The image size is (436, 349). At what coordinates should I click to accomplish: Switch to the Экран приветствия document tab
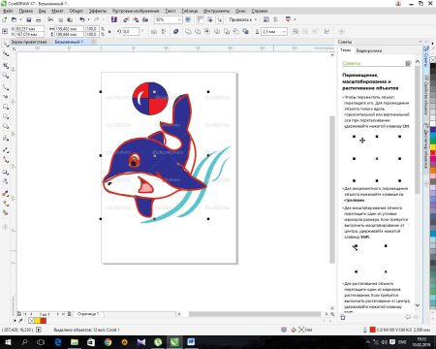29,42
